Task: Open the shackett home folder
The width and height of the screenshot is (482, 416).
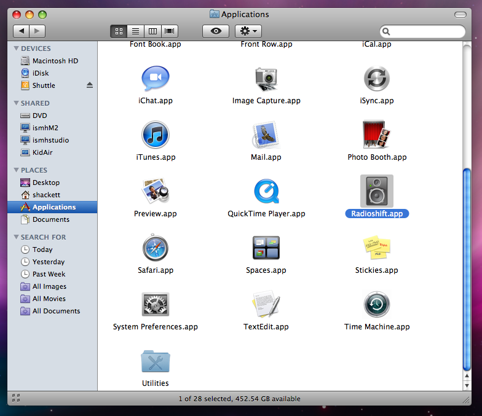Action: [x=52, y=195]
